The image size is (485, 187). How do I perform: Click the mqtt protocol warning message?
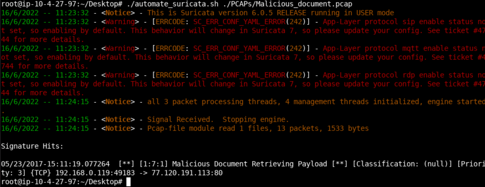coord(242,58)
